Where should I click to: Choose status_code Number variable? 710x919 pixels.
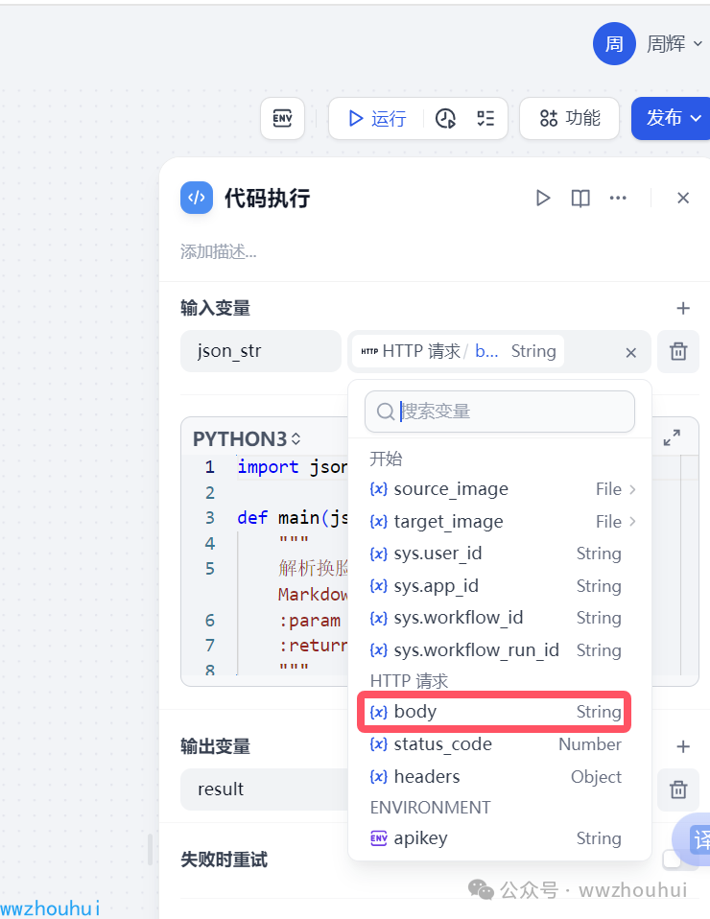pos(494,744)
